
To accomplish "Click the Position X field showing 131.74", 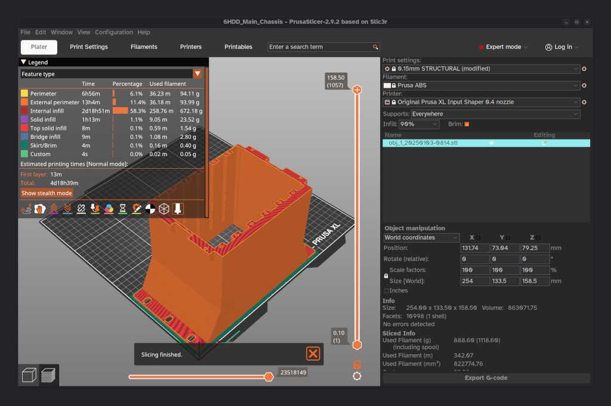I will (x=475, y=248).
